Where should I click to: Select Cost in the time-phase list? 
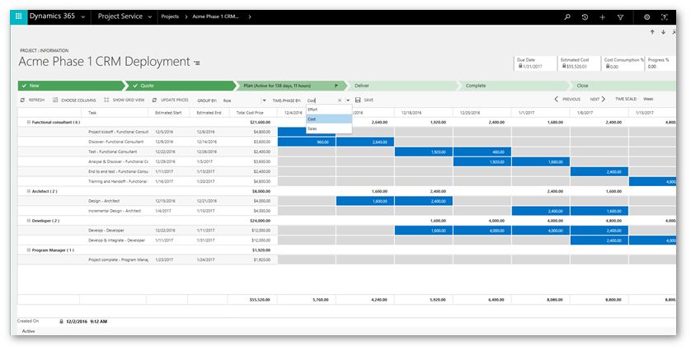tap(329, 119)
